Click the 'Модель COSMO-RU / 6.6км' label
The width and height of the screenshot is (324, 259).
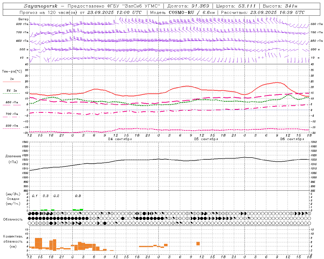point(182,12)
